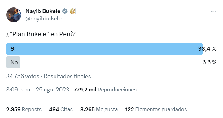Screen dimensions: 223x118
Task: Select the blue Sí poll result bar
Action: click(104, 49)
